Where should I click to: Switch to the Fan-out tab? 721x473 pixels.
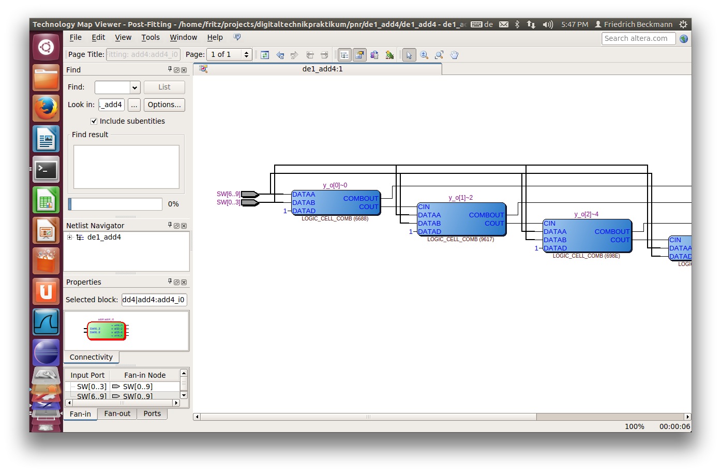[117, 413]
